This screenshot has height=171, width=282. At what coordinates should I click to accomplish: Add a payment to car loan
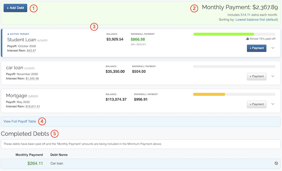click(x=256, y=76)
